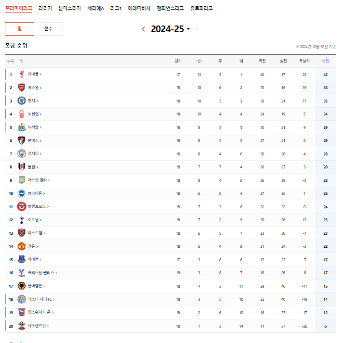Open the 리버풀 team link
Screen dimensions: 344x343
click(x=34, y=74)
